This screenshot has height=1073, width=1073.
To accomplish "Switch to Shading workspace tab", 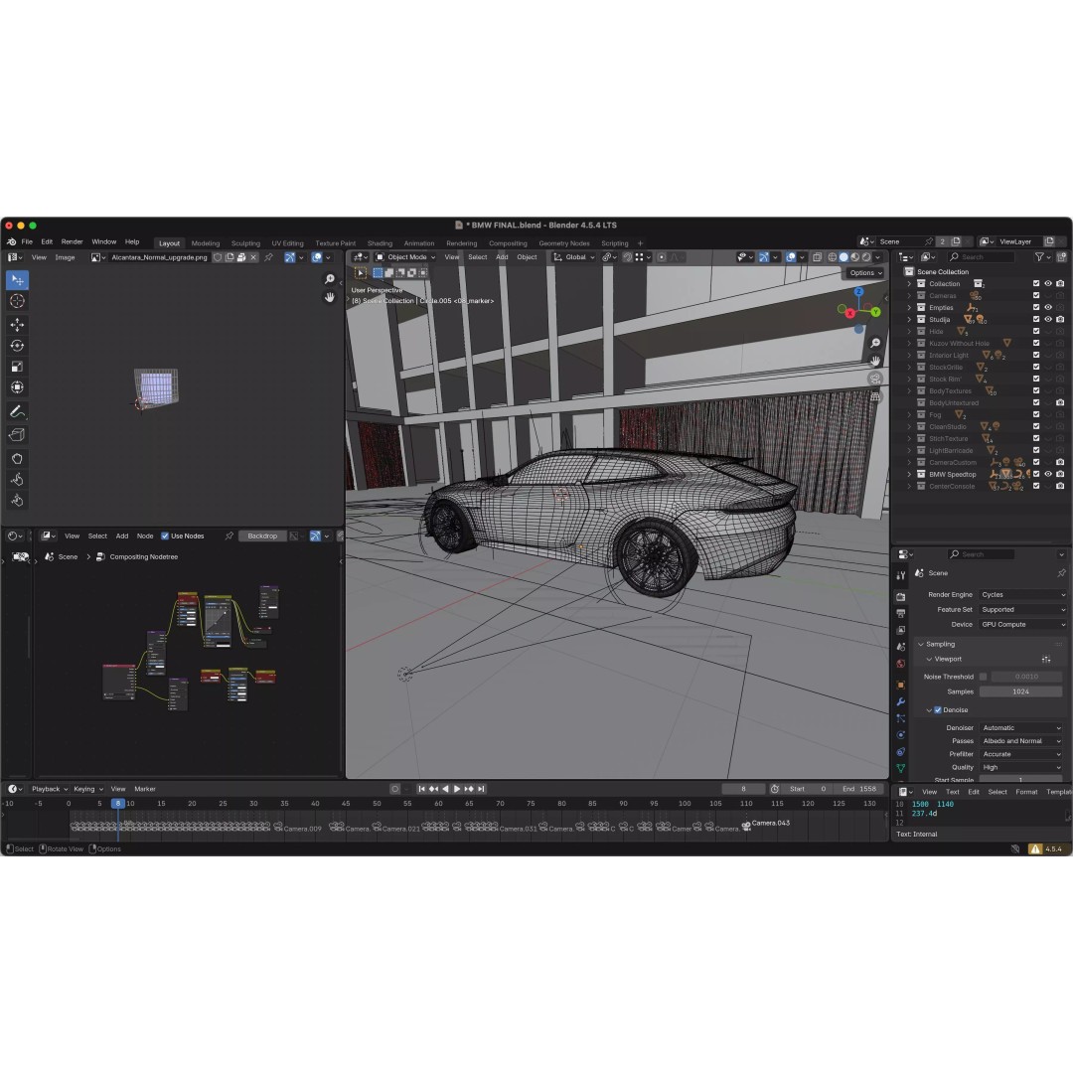I will [380, 243].
